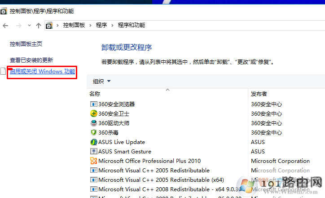
Task: Open 启用或关闭 Windows 功能 link
Action: pos(42,72)
